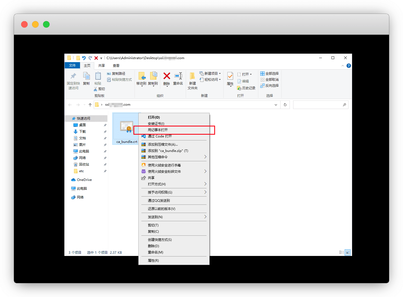Click the refresh button beside address bar
Image resolution: width=403 pixels, height=297 pixels.
tap(285, 105)
